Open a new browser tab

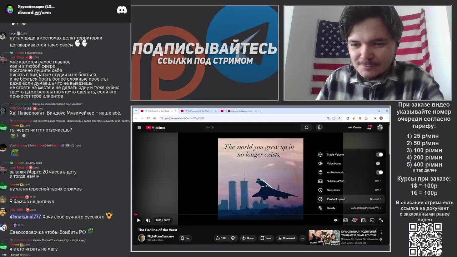point(262,111)
